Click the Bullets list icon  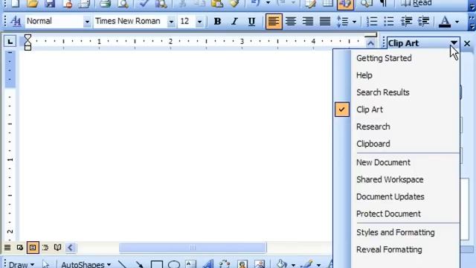[x=388, y=22]
